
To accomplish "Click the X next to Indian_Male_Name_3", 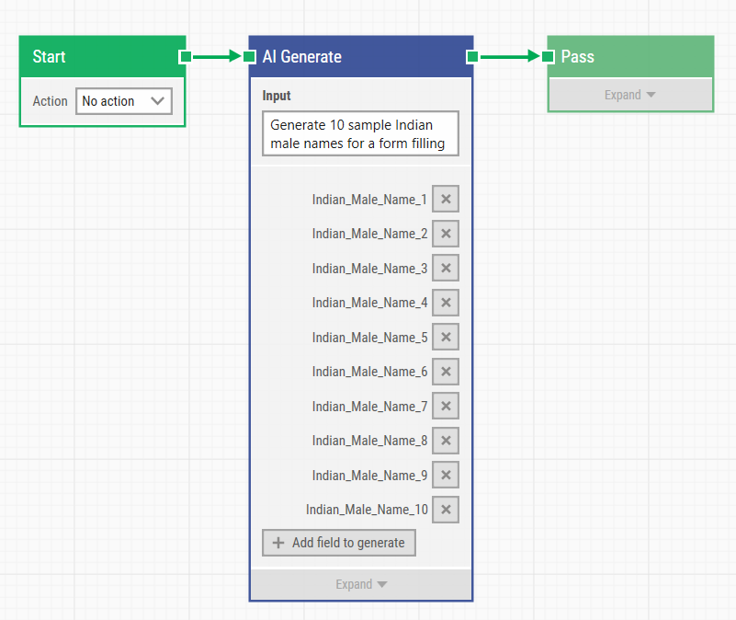I will [446, 269].
